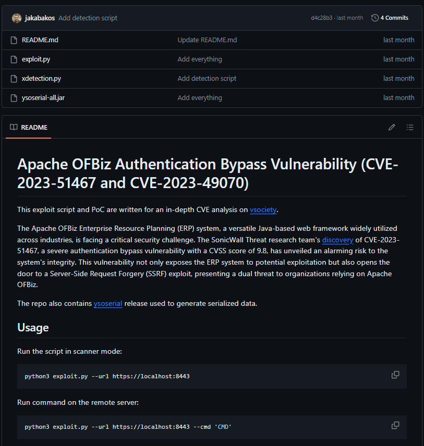Open the 4 Commits history
Image resolution: width=424 pixels, height=446 pixels.
390,18
